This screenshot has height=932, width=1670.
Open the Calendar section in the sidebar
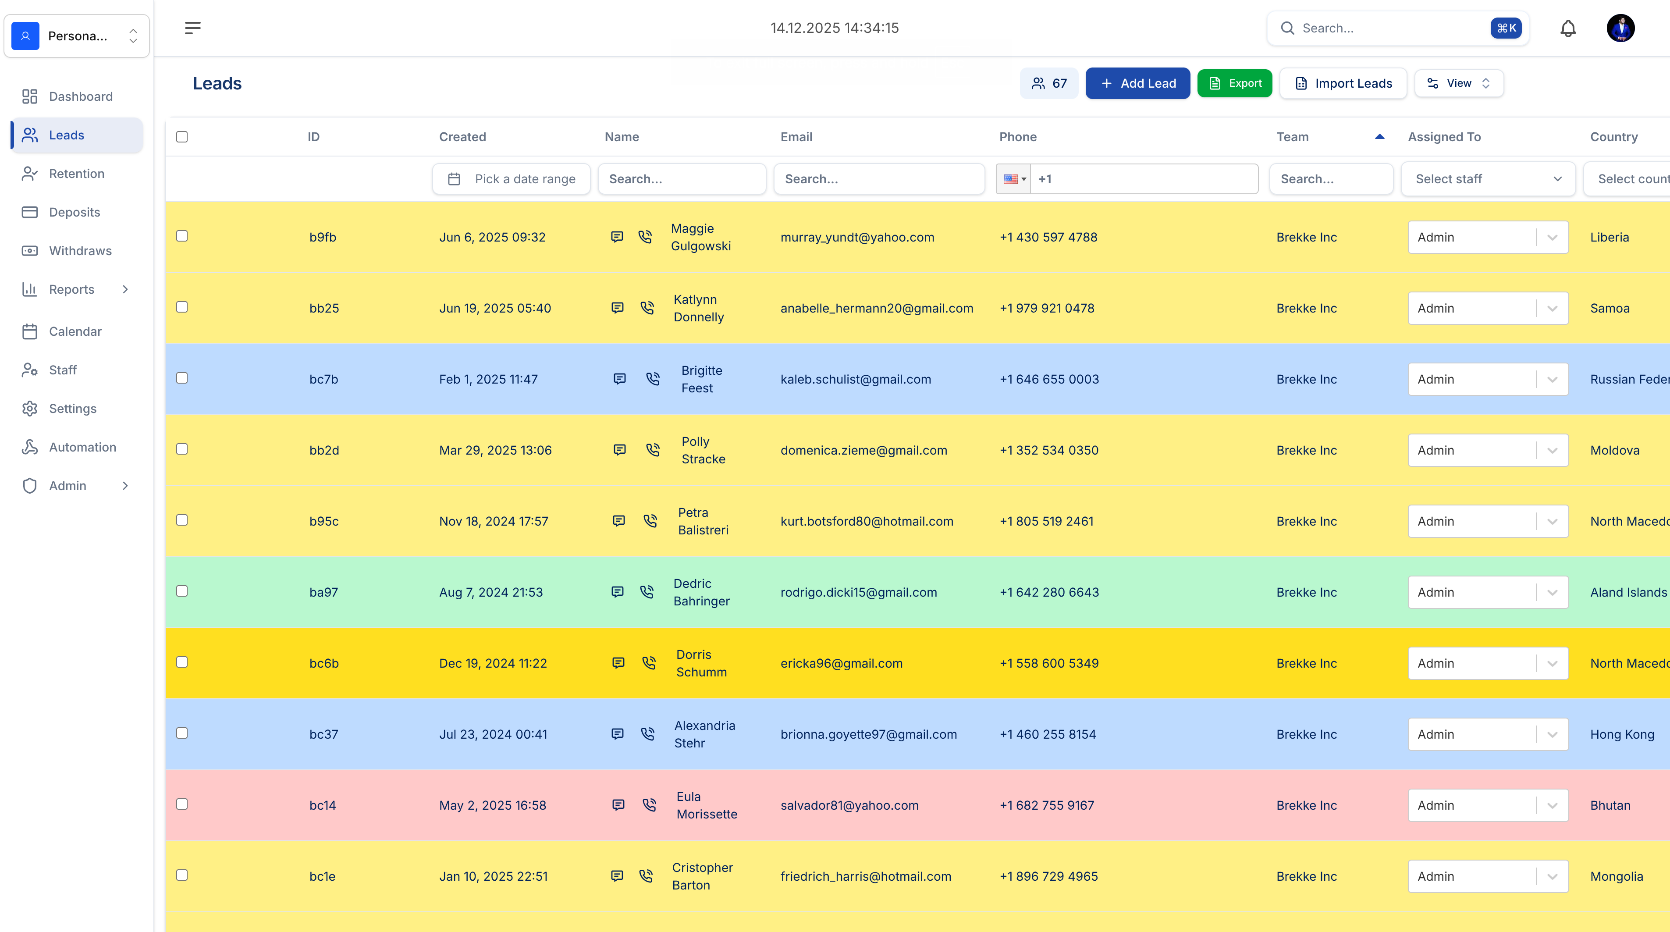pyautogui.click(x=75, y=331)
